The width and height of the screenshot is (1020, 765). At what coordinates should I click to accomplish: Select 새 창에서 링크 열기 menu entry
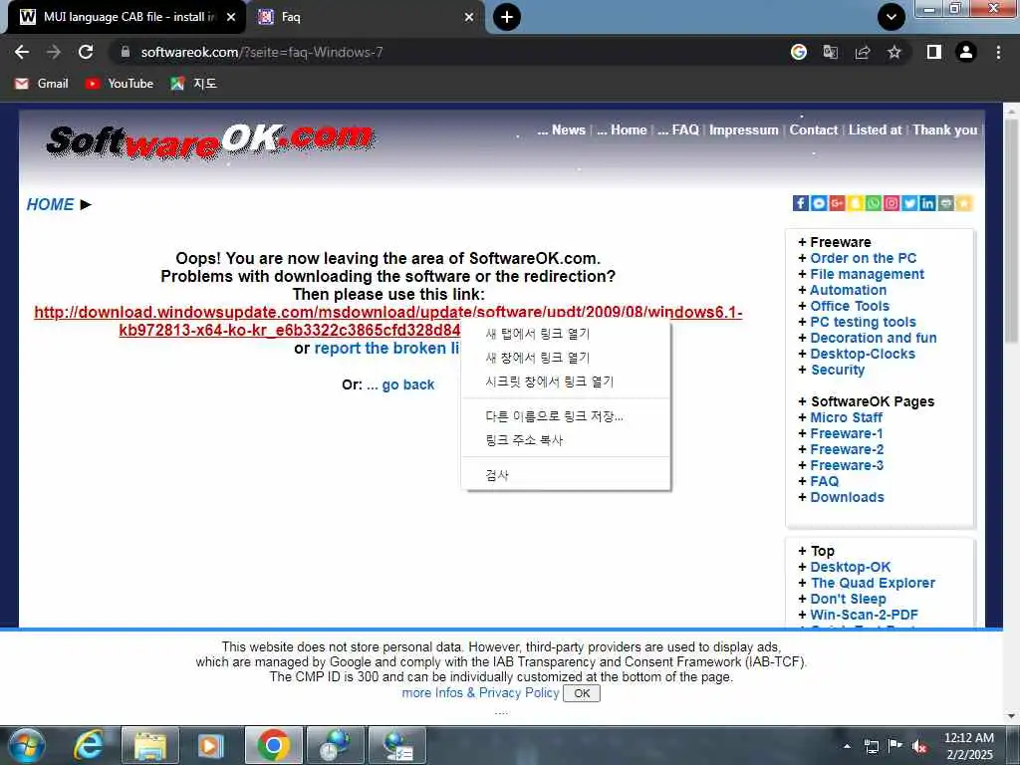click(566, 358)
